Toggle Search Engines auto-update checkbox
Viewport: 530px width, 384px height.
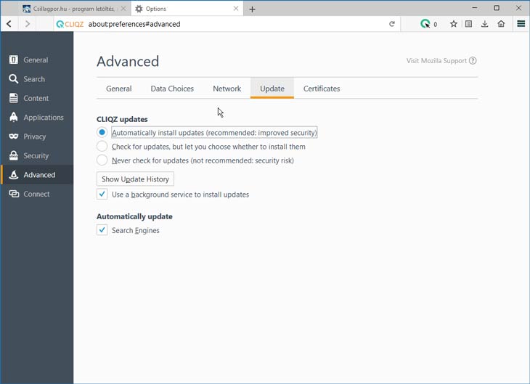102,230
